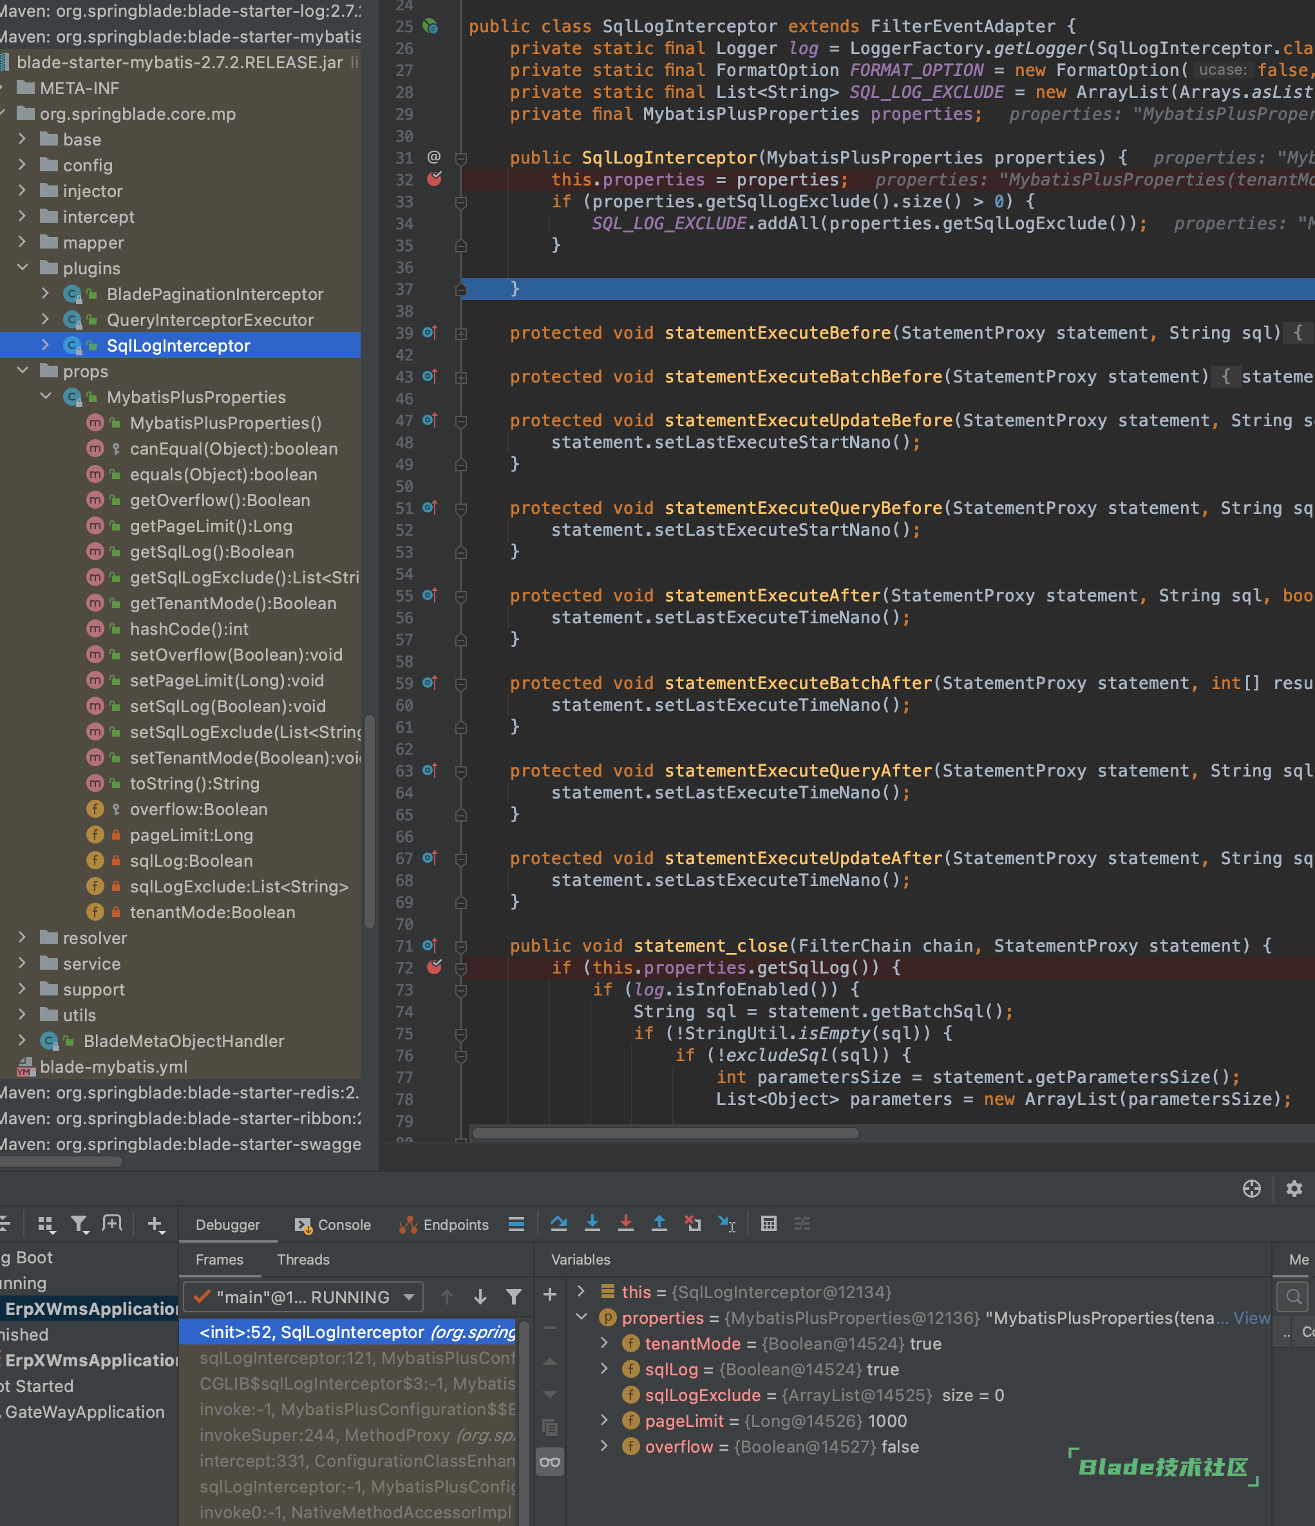Screen dimensions: 1315x1526
Task: Click the duplicate watch copy icon
Action: [549, 1427]
